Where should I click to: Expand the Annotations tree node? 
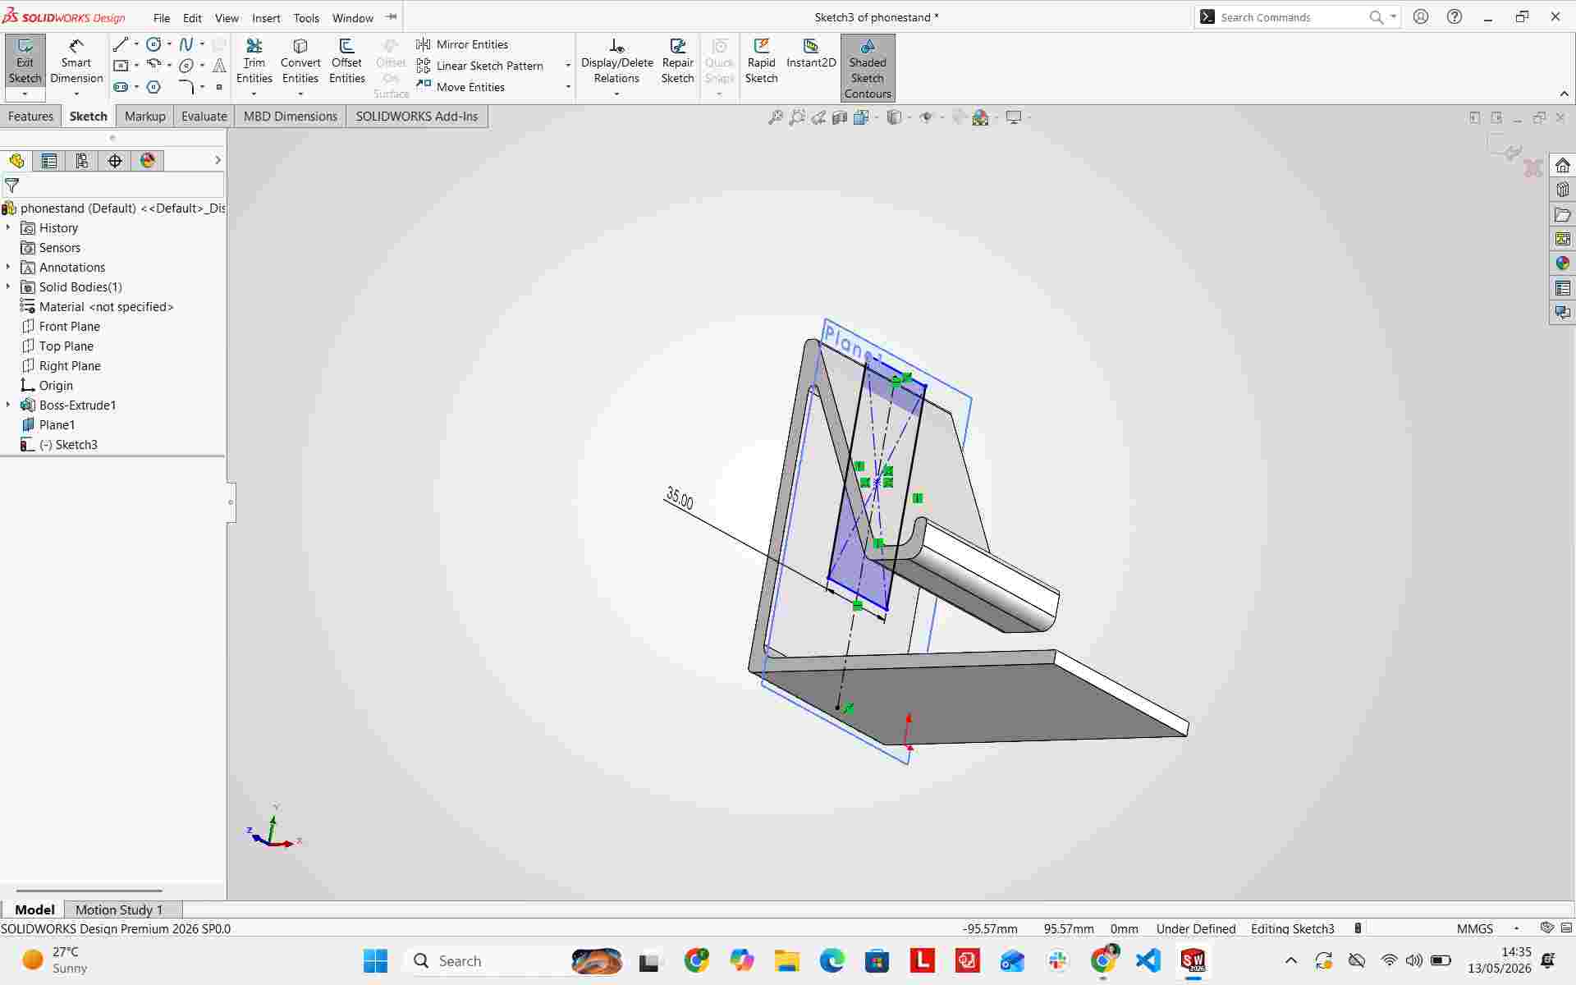pos(8,267)
